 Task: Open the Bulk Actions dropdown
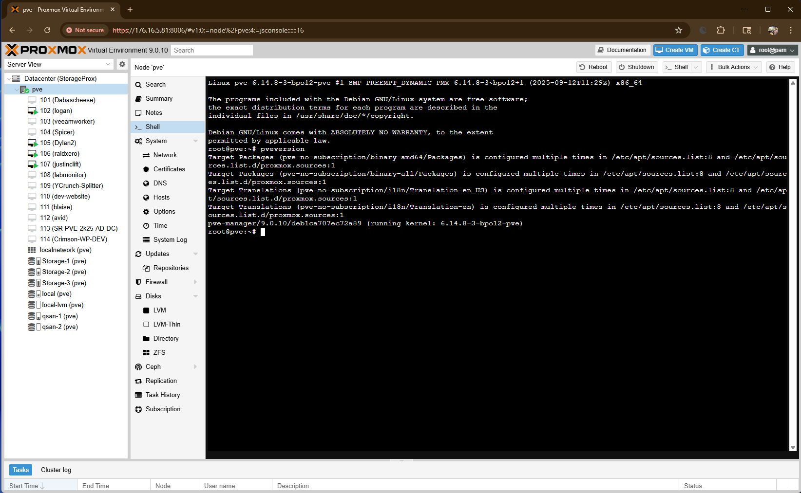pyautogui.click(x=733, y=67)
